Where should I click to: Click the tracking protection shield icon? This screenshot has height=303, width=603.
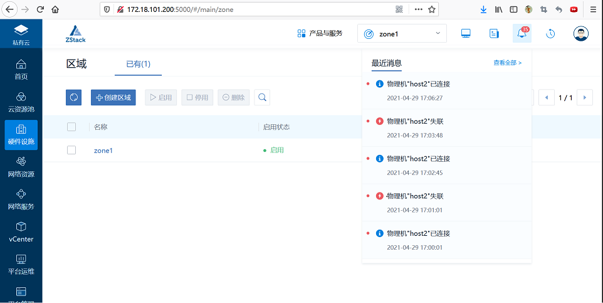point(107,9)
